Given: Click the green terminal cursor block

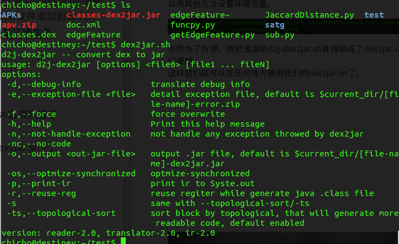Looking at the screenshot, I should (x=123, y=242).
